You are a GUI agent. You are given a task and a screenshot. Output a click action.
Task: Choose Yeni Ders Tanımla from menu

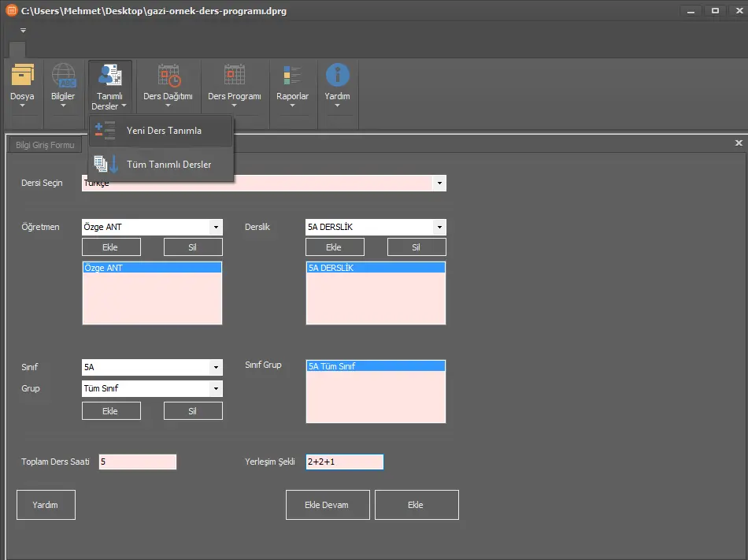(163, 131)
